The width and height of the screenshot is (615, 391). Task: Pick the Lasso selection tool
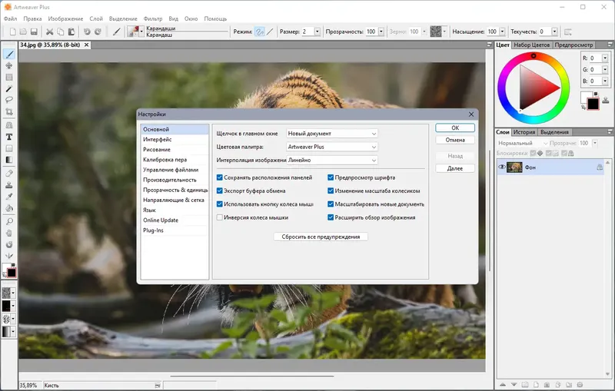[9, 101]
